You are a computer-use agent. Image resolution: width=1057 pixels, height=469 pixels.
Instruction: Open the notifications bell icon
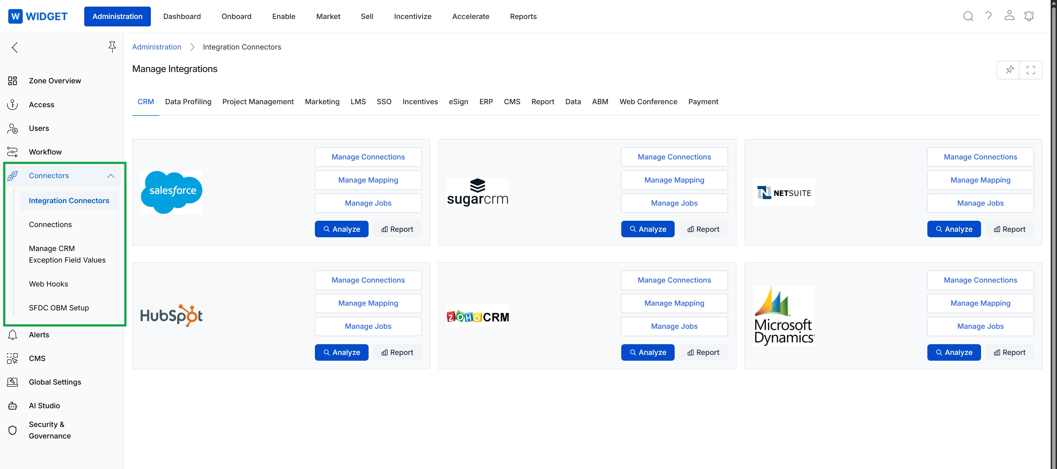[1029, 16]
